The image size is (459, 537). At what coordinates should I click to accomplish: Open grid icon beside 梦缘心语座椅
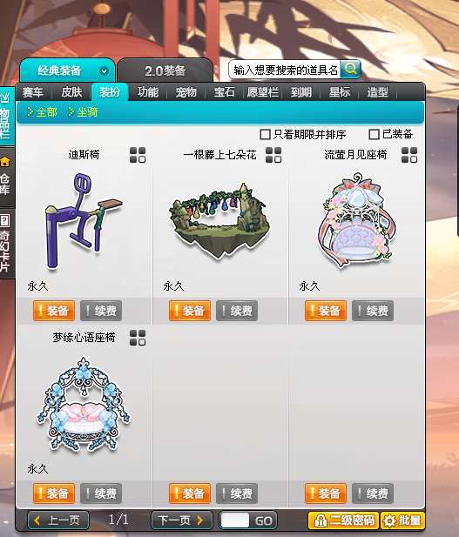[138, 338]
